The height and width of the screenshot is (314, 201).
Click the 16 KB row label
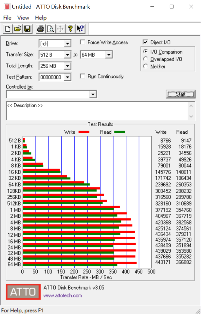tap(15, 172)
